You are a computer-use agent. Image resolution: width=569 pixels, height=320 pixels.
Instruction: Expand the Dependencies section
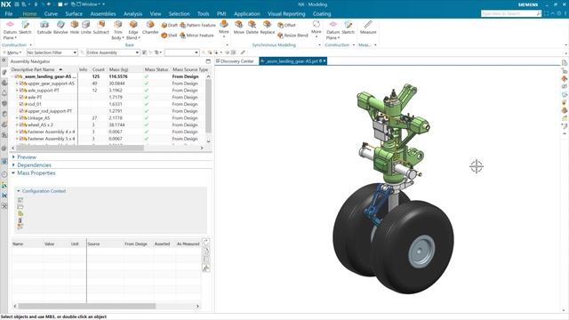coord(14,165)
